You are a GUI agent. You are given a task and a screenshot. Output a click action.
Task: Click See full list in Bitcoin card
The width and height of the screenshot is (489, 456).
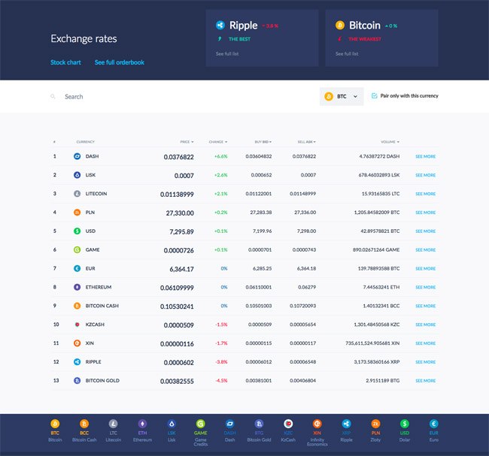(x=347, y=53)
